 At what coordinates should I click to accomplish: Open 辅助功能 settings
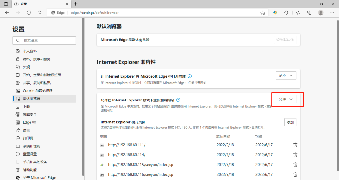(x=44, y=170)
